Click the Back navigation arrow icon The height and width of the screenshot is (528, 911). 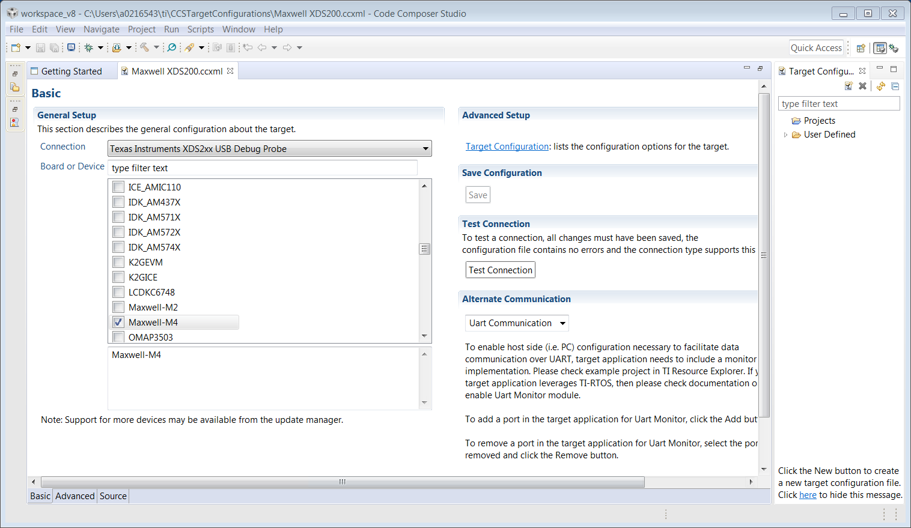click(262, 47)
